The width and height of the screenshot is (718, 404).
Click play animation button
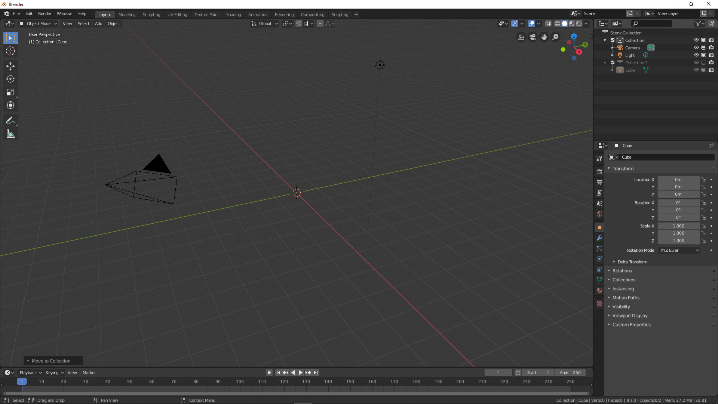point(301,373)
